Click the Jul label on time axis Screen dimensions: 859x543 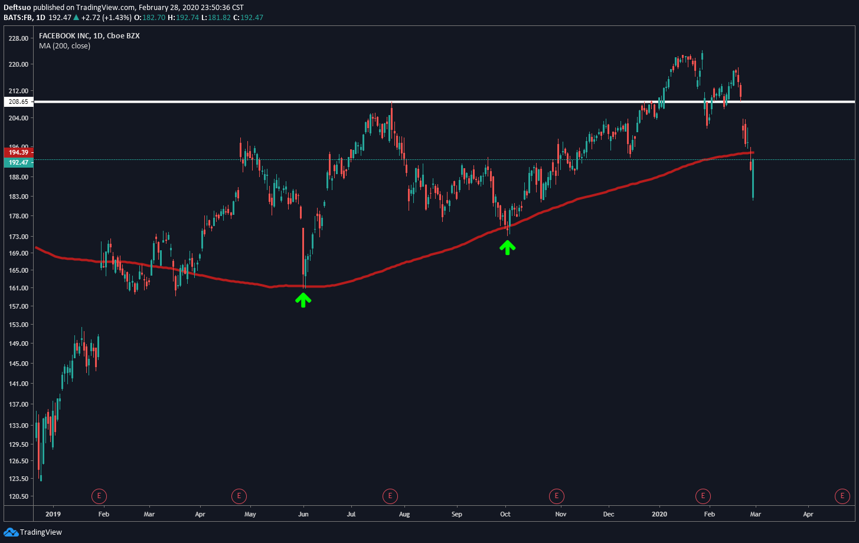351,515
